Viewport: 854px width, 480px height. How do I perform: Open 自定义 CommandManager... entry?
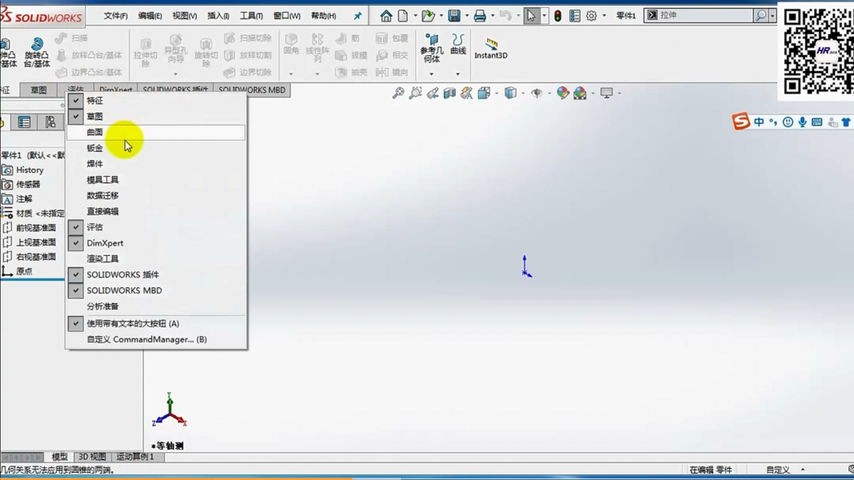coord(147,340)
